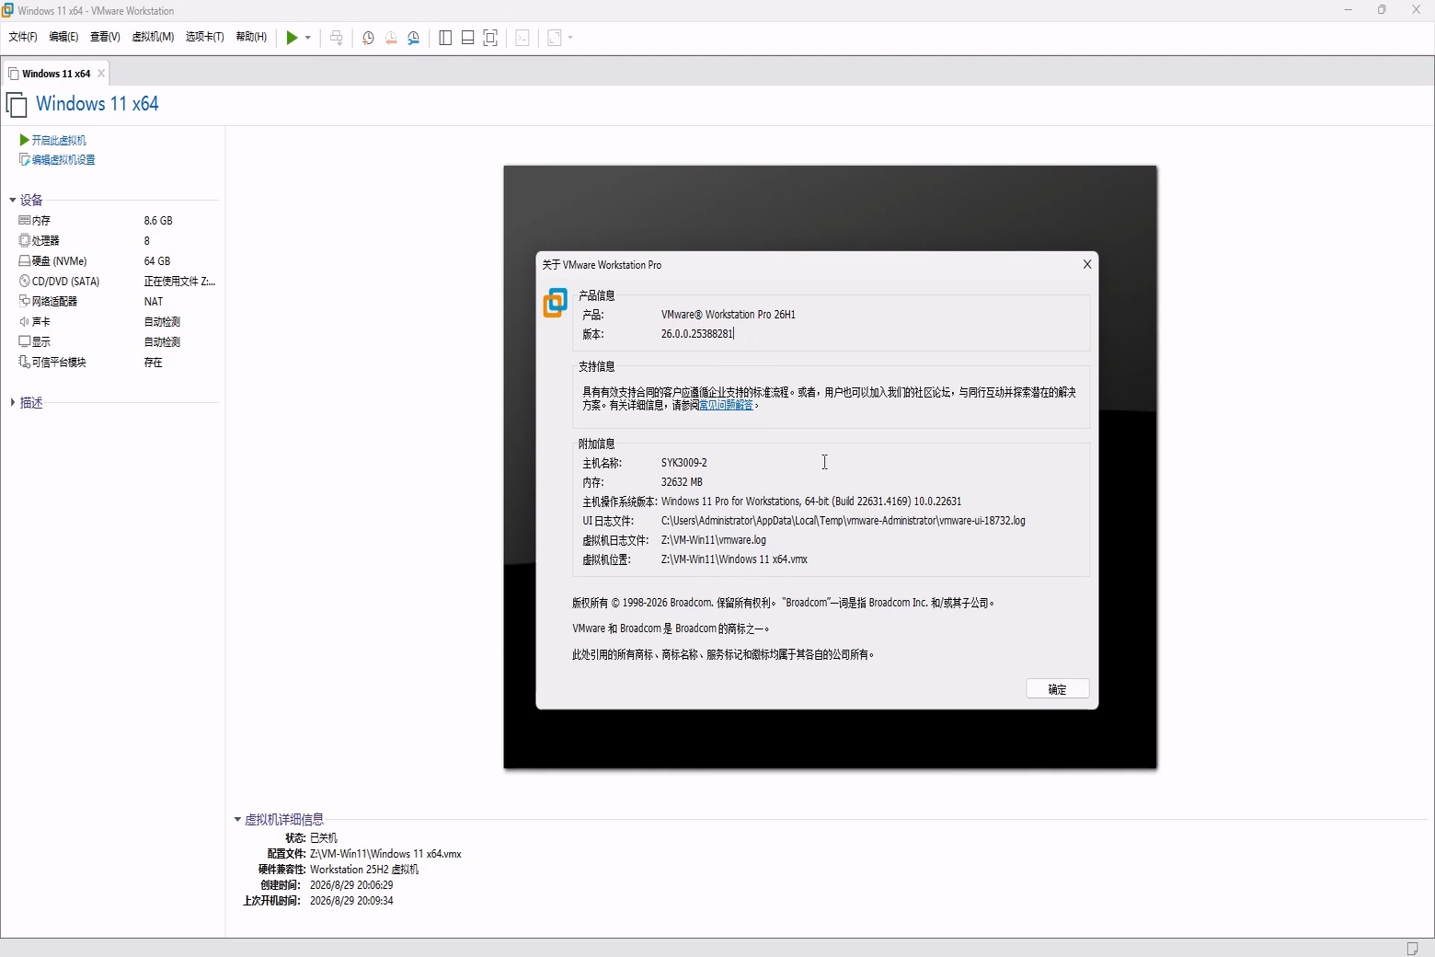Select the 声卡 device row
This screenshot has height=957, width=1435.
(117, 322)
